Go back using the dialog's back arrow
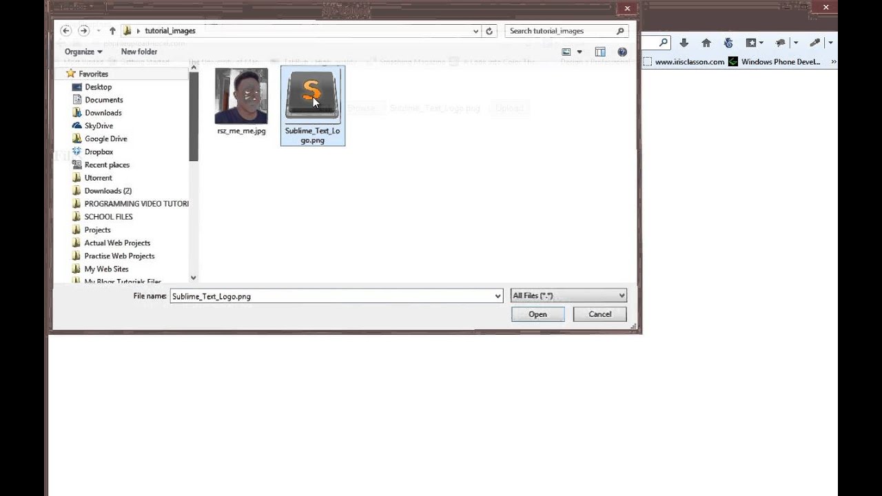The height and width of the screenshot is (496, 882). (65, 30)
